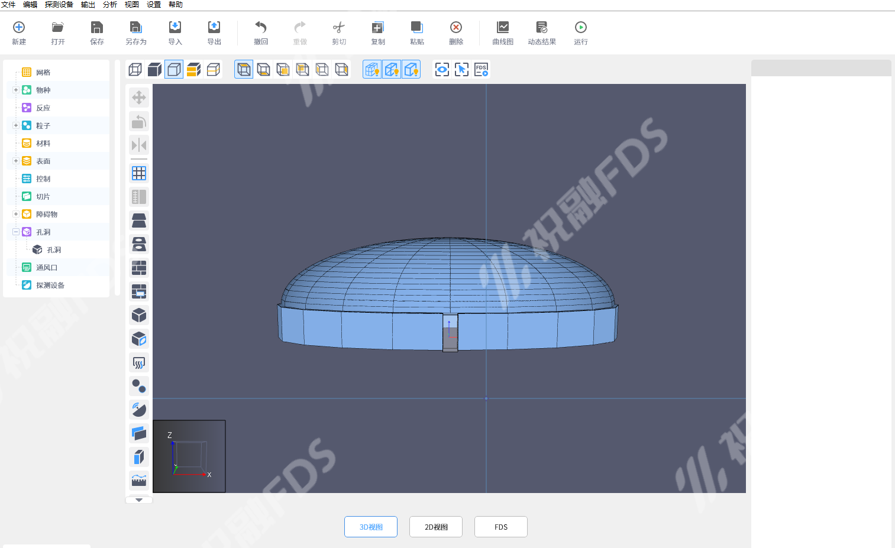This screenshot has height=548, width=895.
Task: Collapse the 孔洞 tree node
Action: [16, 232]
